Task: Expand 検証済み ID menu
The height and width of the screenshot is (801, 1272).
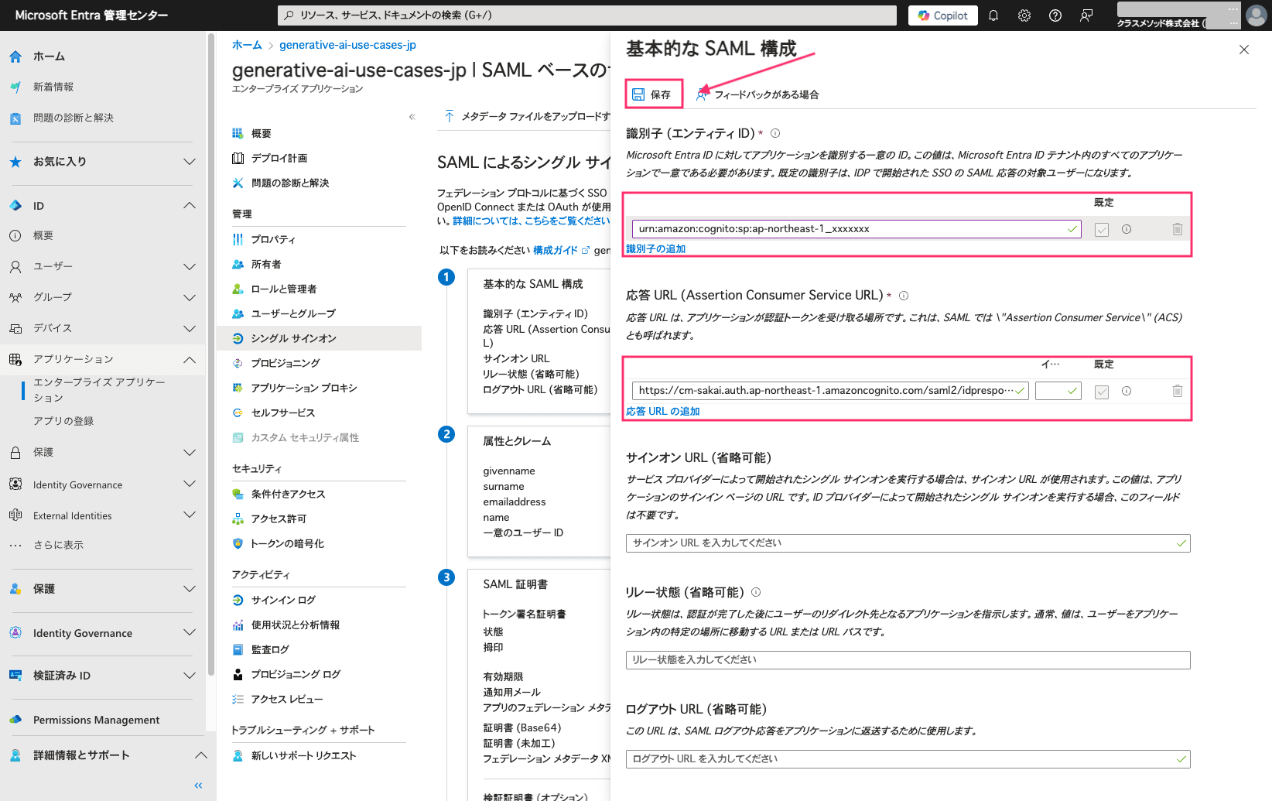Action: coord(190,676)
